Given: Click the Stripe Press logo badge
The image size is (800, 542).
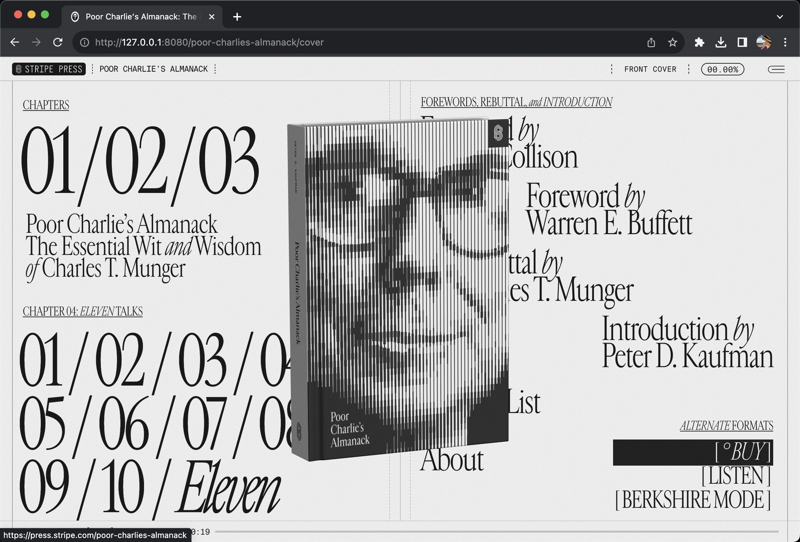Looking at the screenshot, I should (x=49, y=69).
